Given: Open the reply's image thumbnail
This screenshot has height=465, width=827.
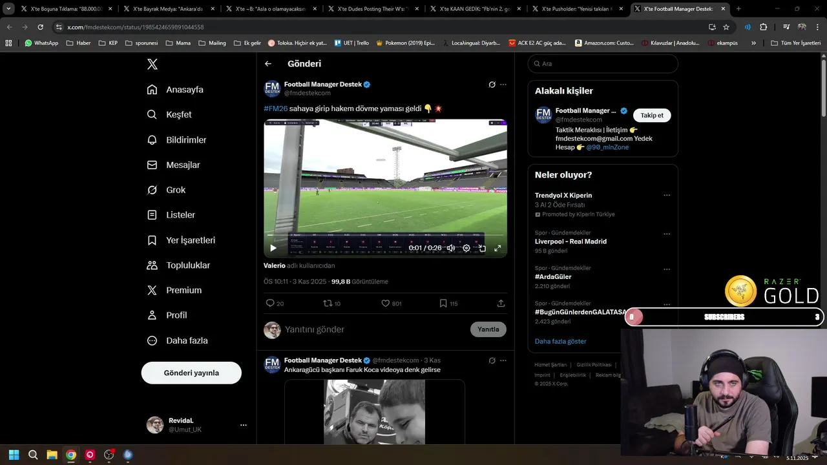Looking at the screenshot, I should (x=375, y=411).
